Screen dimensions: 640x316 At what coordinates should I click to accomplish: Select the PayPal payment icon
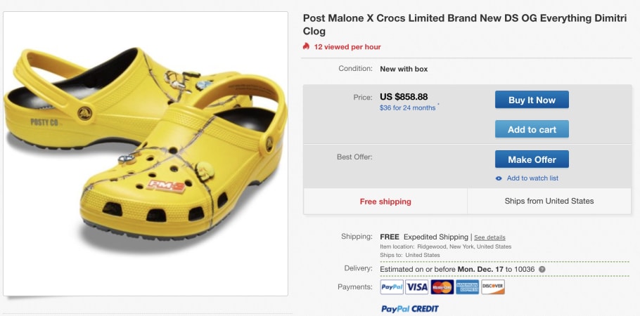point(392,287)
